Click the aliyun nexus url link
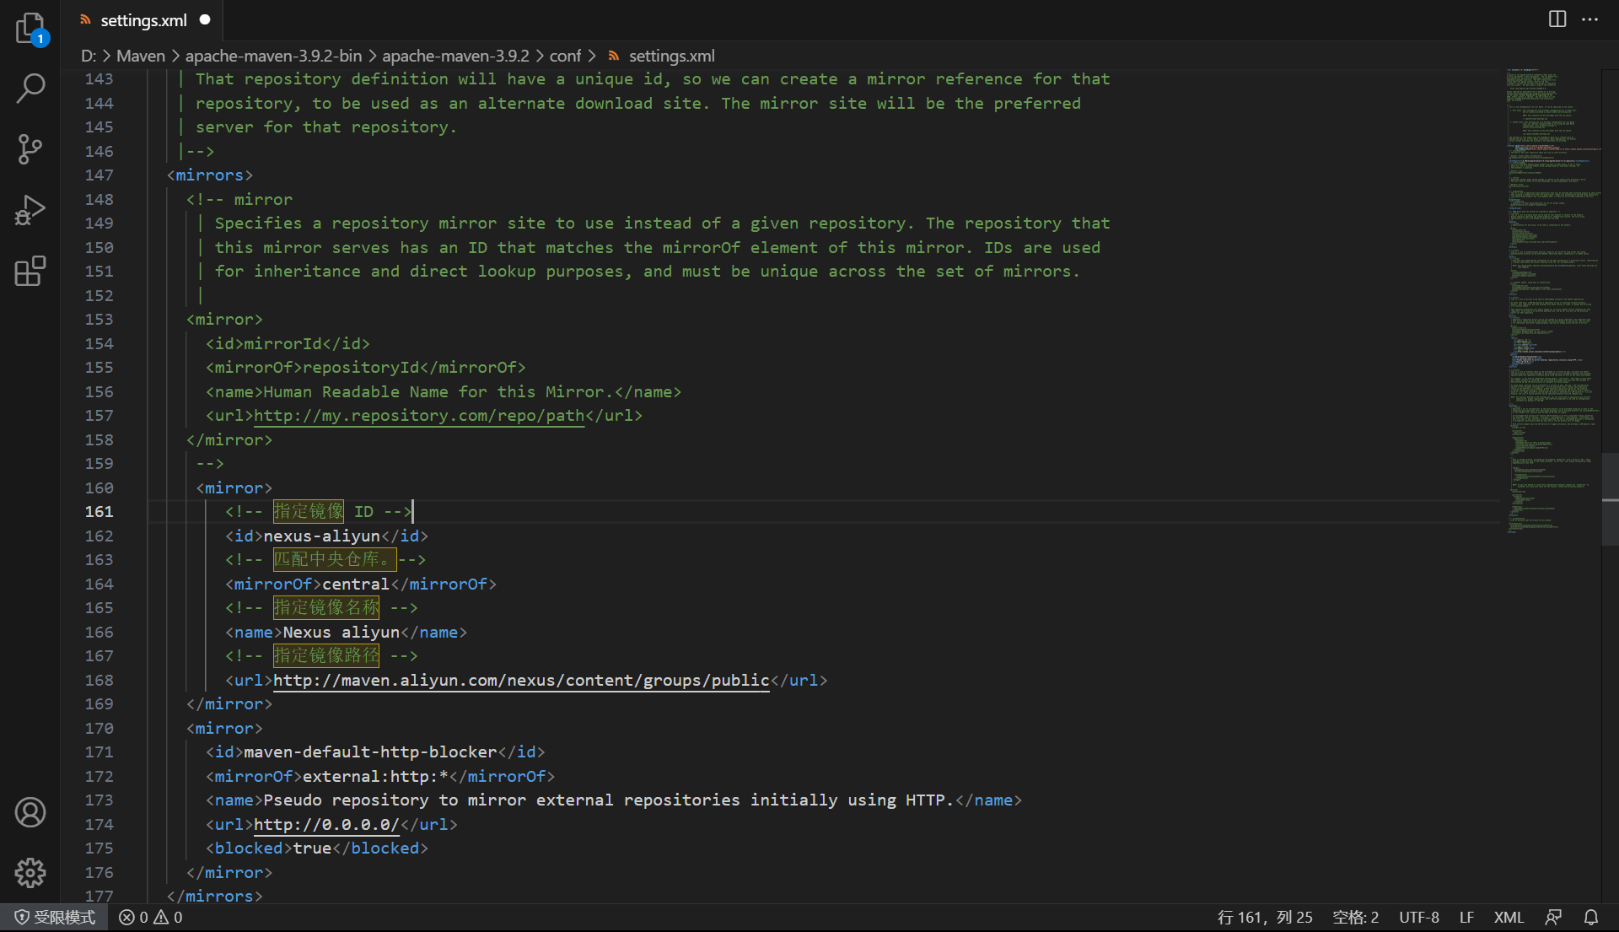This screenshot has height=932, width=1619. click(x=521, y=680)
